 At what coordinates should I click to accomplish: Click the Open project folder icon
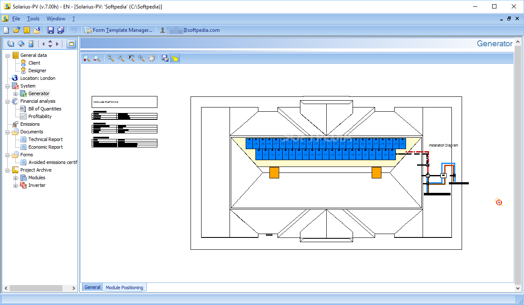coord(16,30)
